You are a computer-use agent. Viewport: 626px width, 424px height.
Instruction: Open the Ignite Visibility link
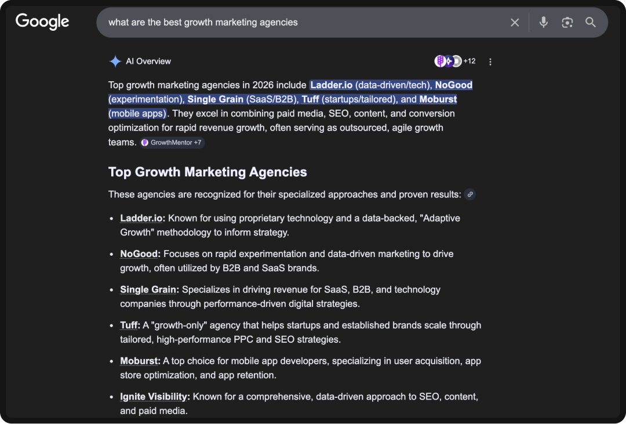tap(153, 396)
